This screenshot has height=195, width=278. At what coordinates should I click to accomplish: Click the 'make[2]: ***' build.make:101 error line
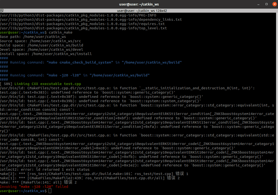pyautogui.click(x=94, y=174)
